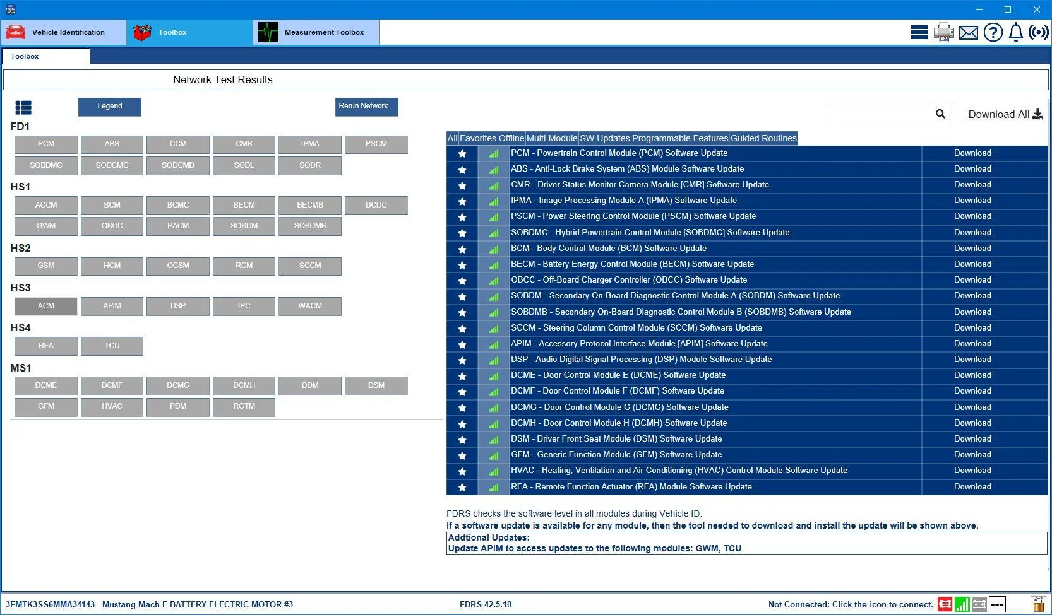Click the signal icon on the PCM update row
The width and height of the screenshot is (1052, 615).
[494, 154]
